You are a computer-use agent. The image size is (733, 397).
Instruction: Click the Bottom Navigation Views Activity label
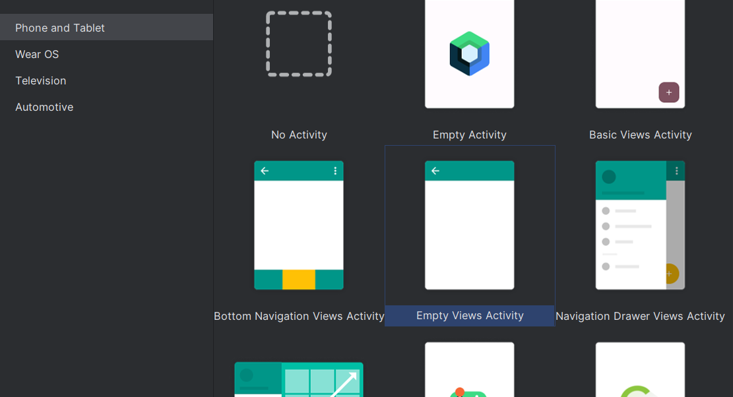tap(299, 316)
